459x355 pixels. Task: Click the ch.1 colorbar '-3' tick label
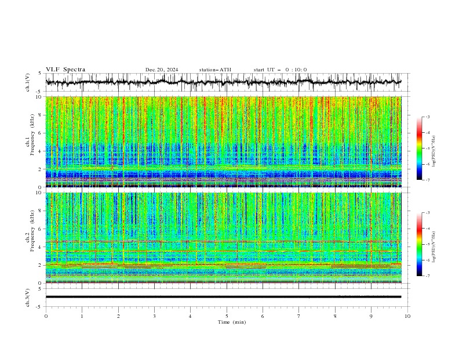tap(427, 117)
